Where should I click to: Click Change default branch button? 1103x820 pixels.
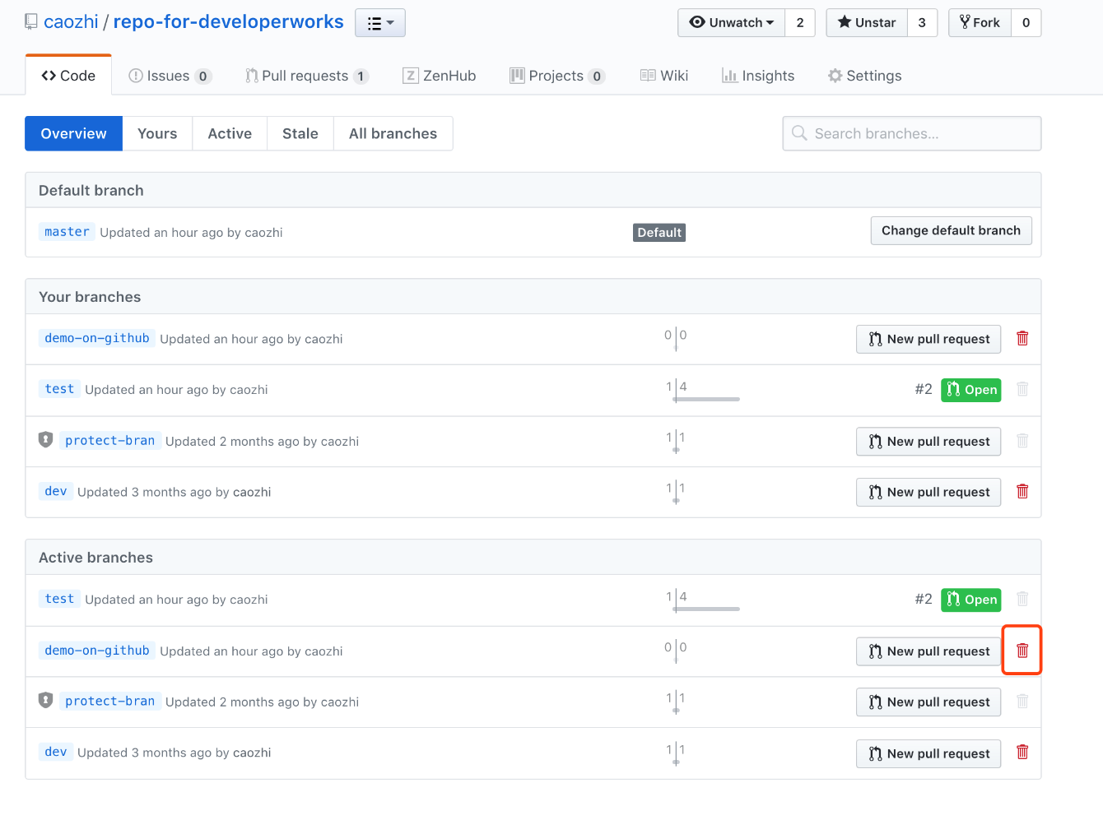[951, 231]
